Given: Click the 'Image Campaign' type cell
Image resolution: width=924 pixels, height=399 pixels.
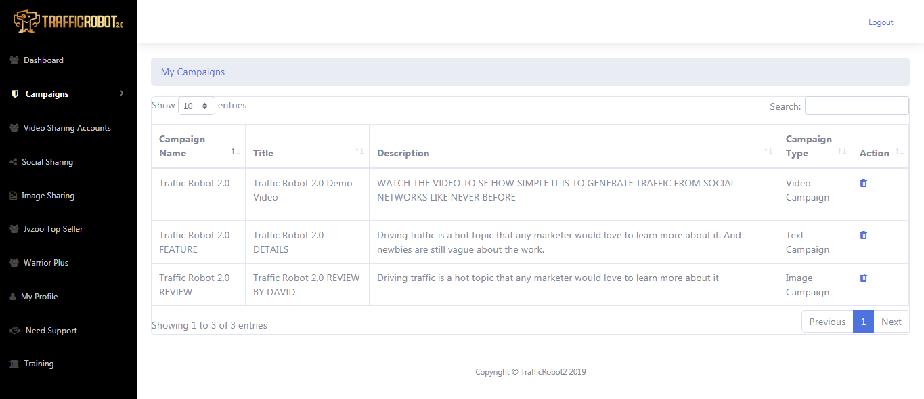Looking at the screenshot, I should coord(815,285).
